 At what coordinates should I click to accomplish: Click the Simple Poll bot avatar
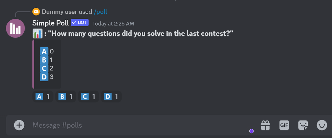coord(16,29)
